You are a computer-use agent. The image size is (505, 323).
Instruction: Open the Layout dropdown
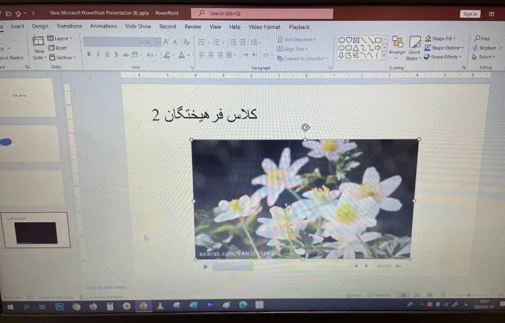60,38
